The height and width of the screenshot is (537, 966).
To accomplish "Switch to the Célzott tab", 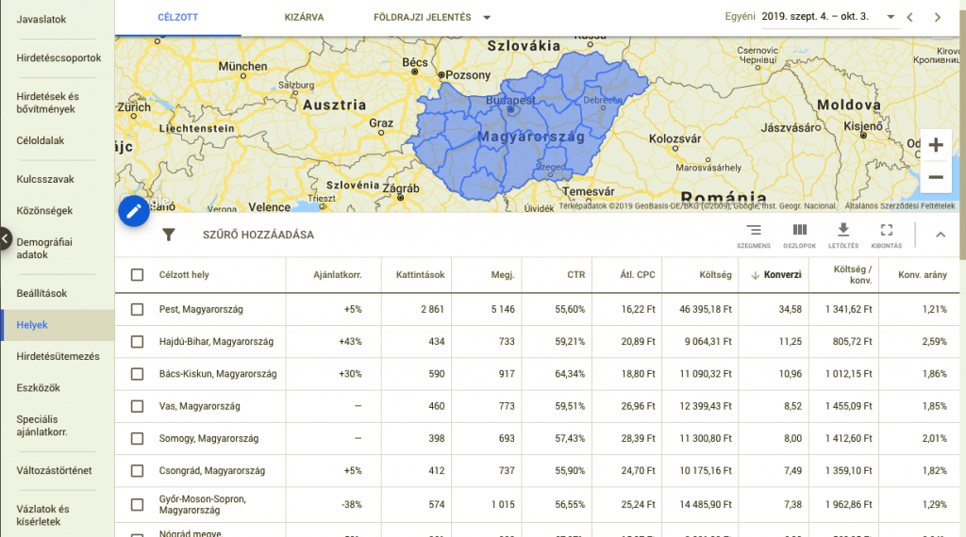I will coord(177,17).
